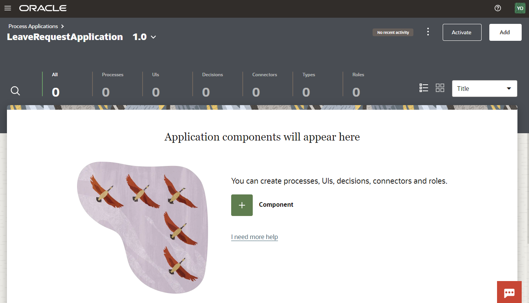Show the Connectors tab
Image resolution: width=529 pixels, height=303 pixels.
click(264, 85)
